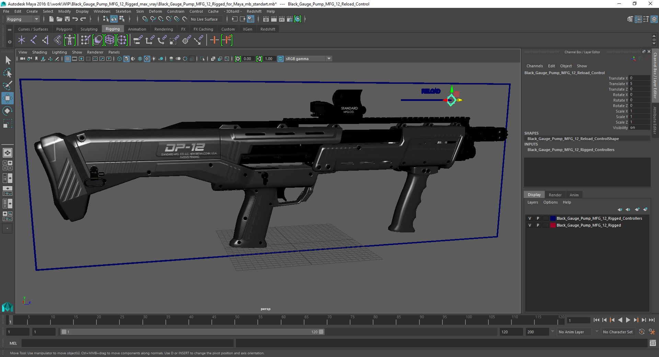Click the Redo arrow icon
This screenshot has height=357, width=659.
(x=83, y=19)
